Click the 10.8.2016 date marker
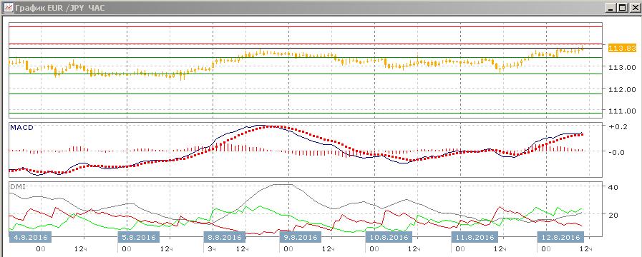The width and height of the screenshot is (642, 257). click(x=388, y=237)
